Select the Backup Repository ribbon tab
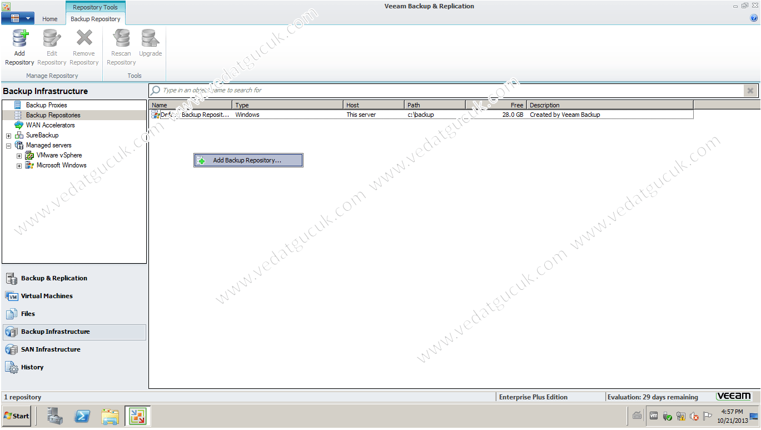 [96, 19]
